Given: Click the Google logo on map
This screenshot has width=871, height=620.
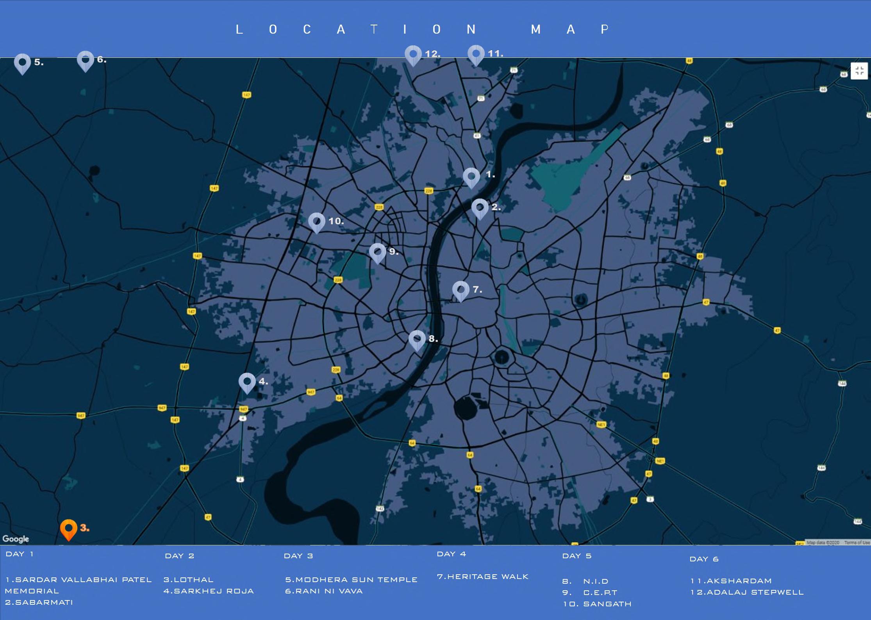Looking at the screenshot, I should pos(16,539).
